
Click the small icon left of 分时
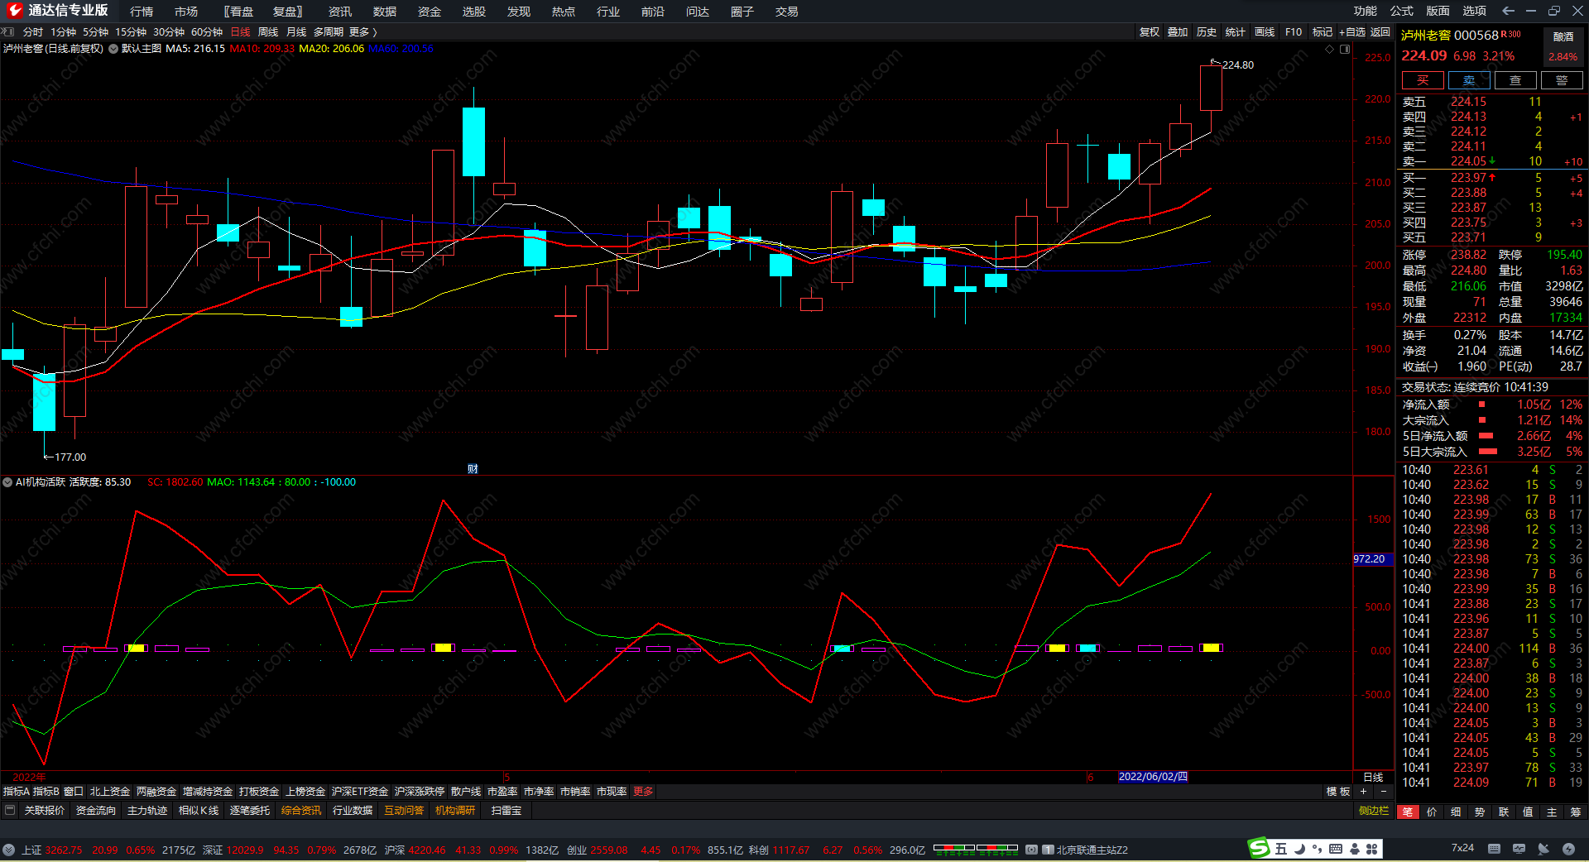[8, 32]
